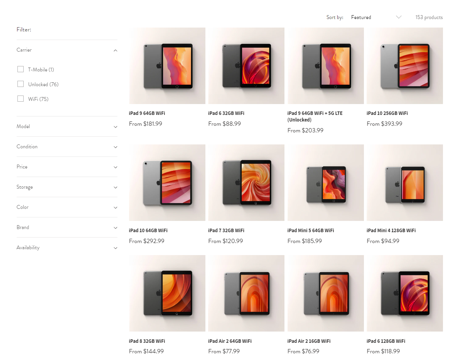This screenshot has height=363, width=467.
Task: Click the iPad 6 32GB WiFi thumbnail image
Action: pos(246,65)
